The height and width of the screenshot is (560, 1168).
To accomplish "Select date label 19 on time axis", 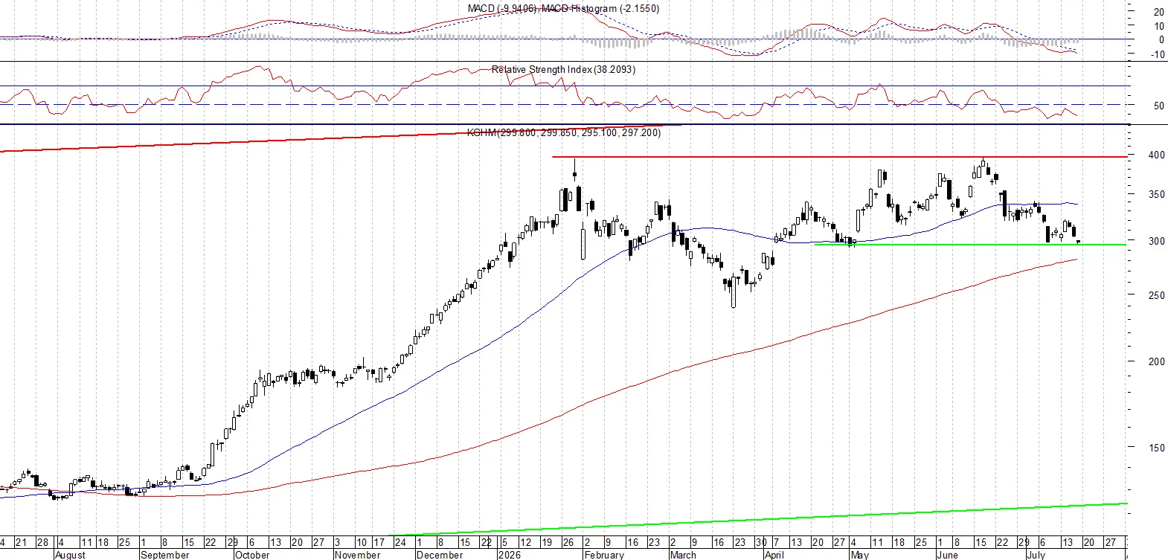I will point(545,542).
